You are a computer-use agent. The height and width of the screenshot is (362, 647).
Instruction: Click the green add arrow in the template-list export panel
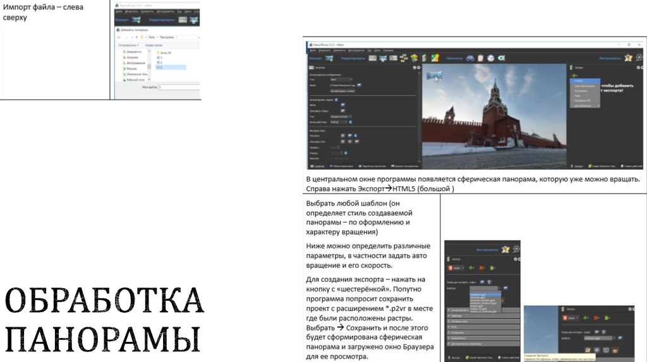(x=471, y=268)
